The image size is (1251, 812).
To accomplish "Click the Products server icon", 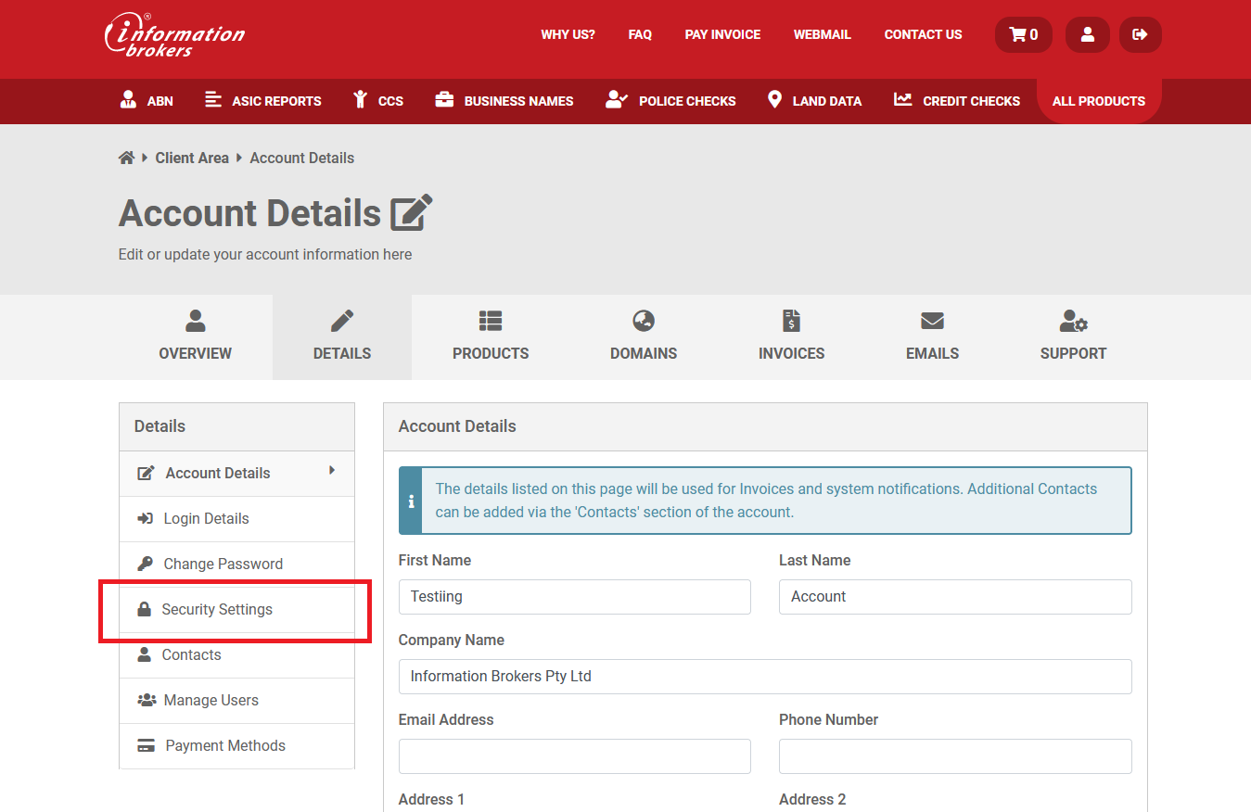I will coord(491,321).
